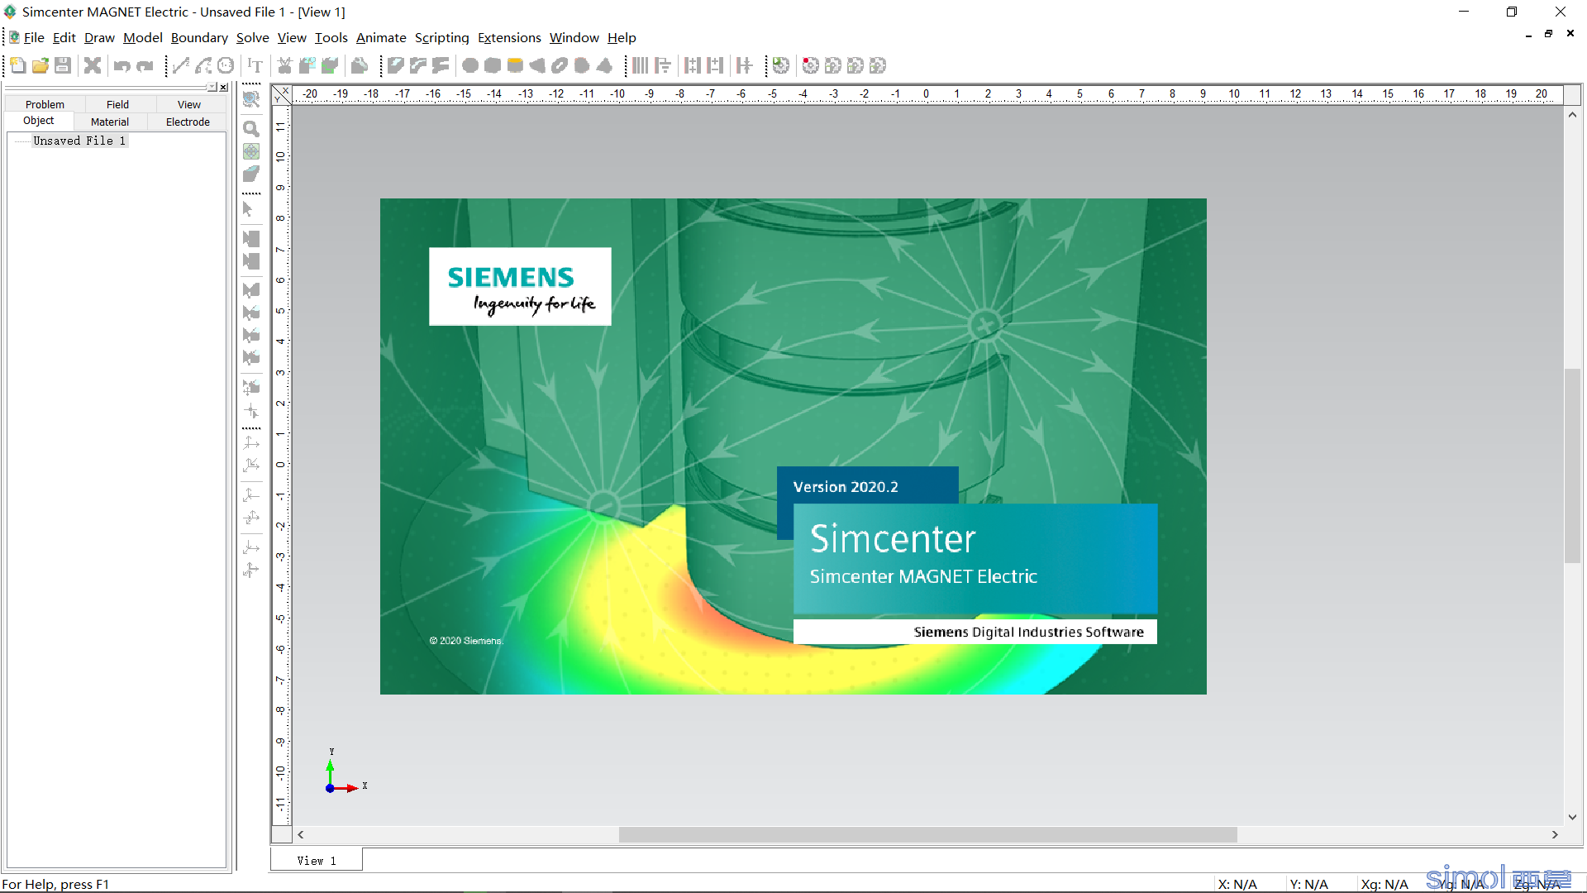
Task: Click the yellow cylinder shape icon
Action: click(515, 65)
